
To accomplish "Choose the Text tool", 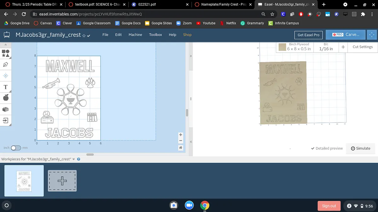I will pos(5,87).
